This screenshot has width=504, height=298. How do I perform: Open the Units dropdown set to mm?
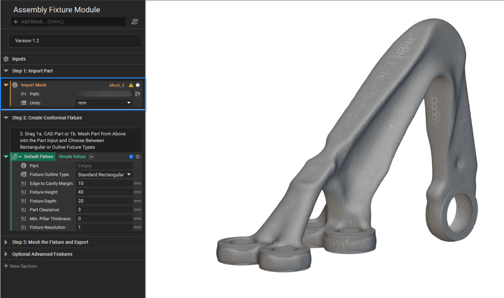click(x=104, y=103)
